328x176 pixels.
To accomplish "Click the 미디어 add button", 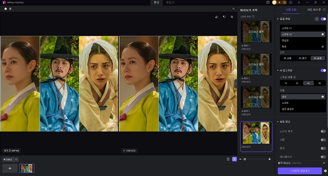I will (x=8, y=159).
